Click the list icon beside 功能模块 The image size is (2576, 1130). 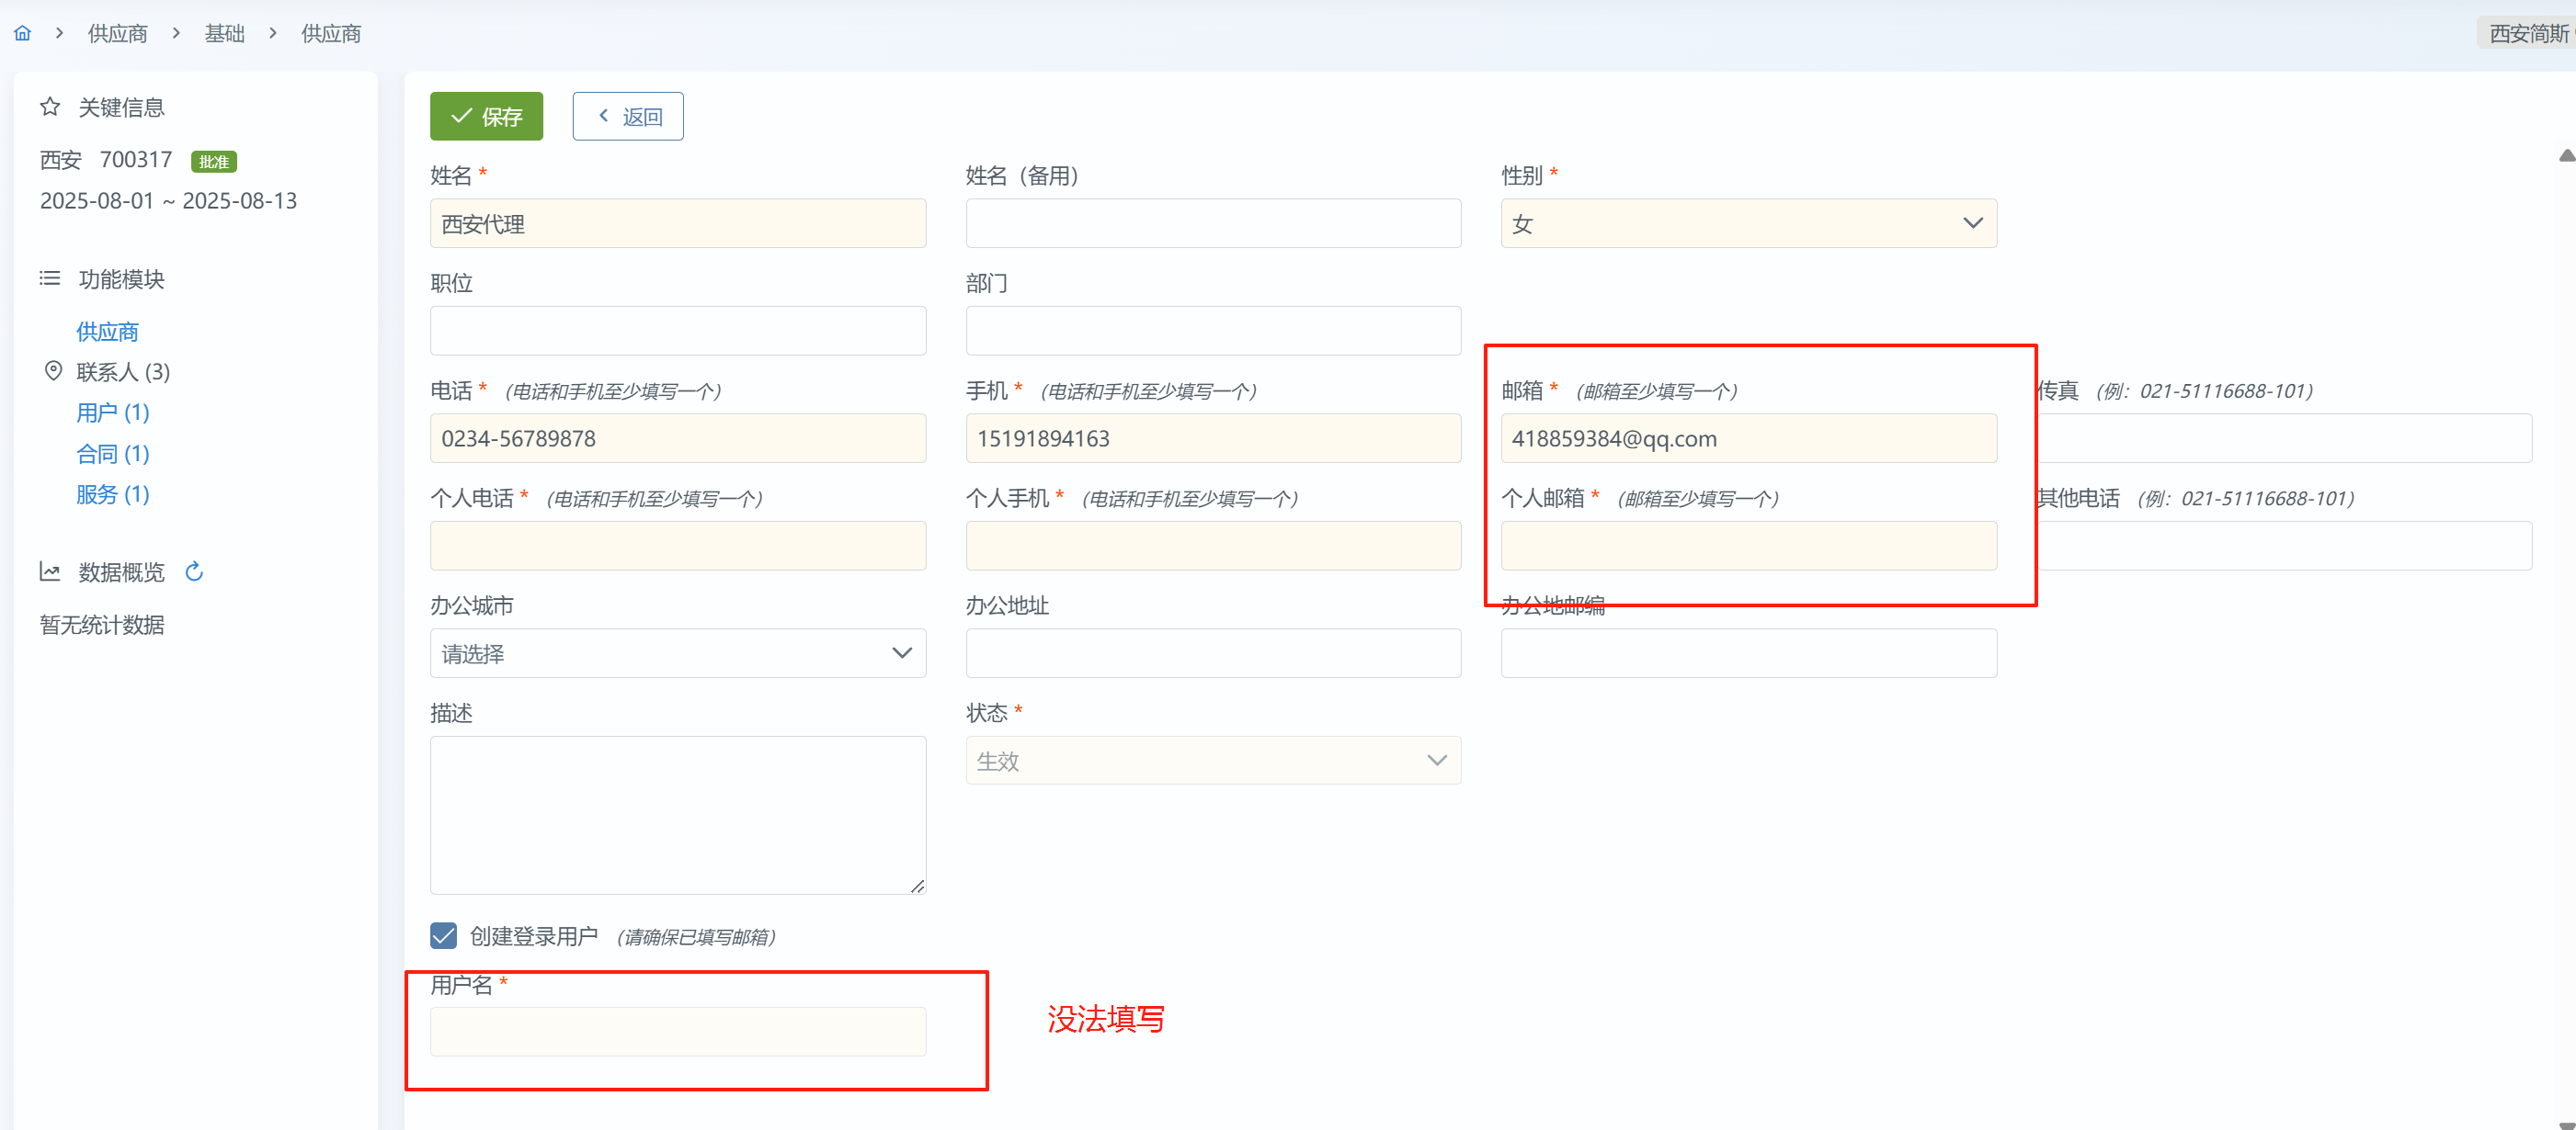pyautogui.click(x=50, y=277)
